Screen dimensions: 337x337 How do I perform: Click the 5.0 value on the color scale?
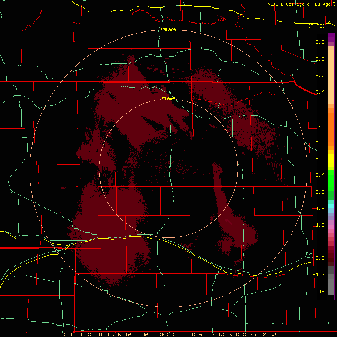[320, 142]
